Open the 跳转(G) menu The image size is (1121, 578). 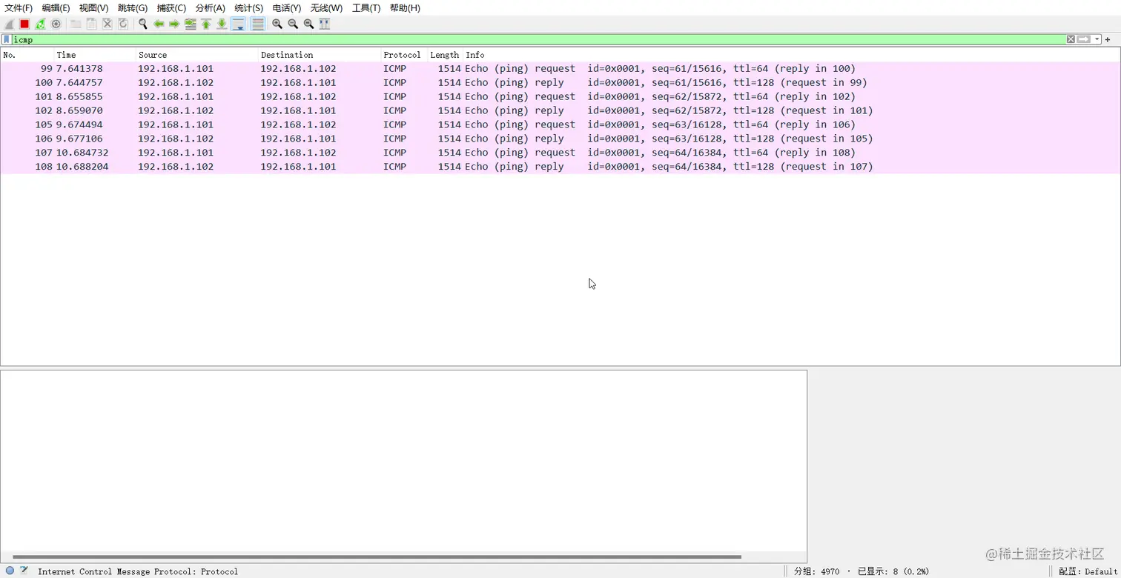pyautogui.click(x=133, y=8)
